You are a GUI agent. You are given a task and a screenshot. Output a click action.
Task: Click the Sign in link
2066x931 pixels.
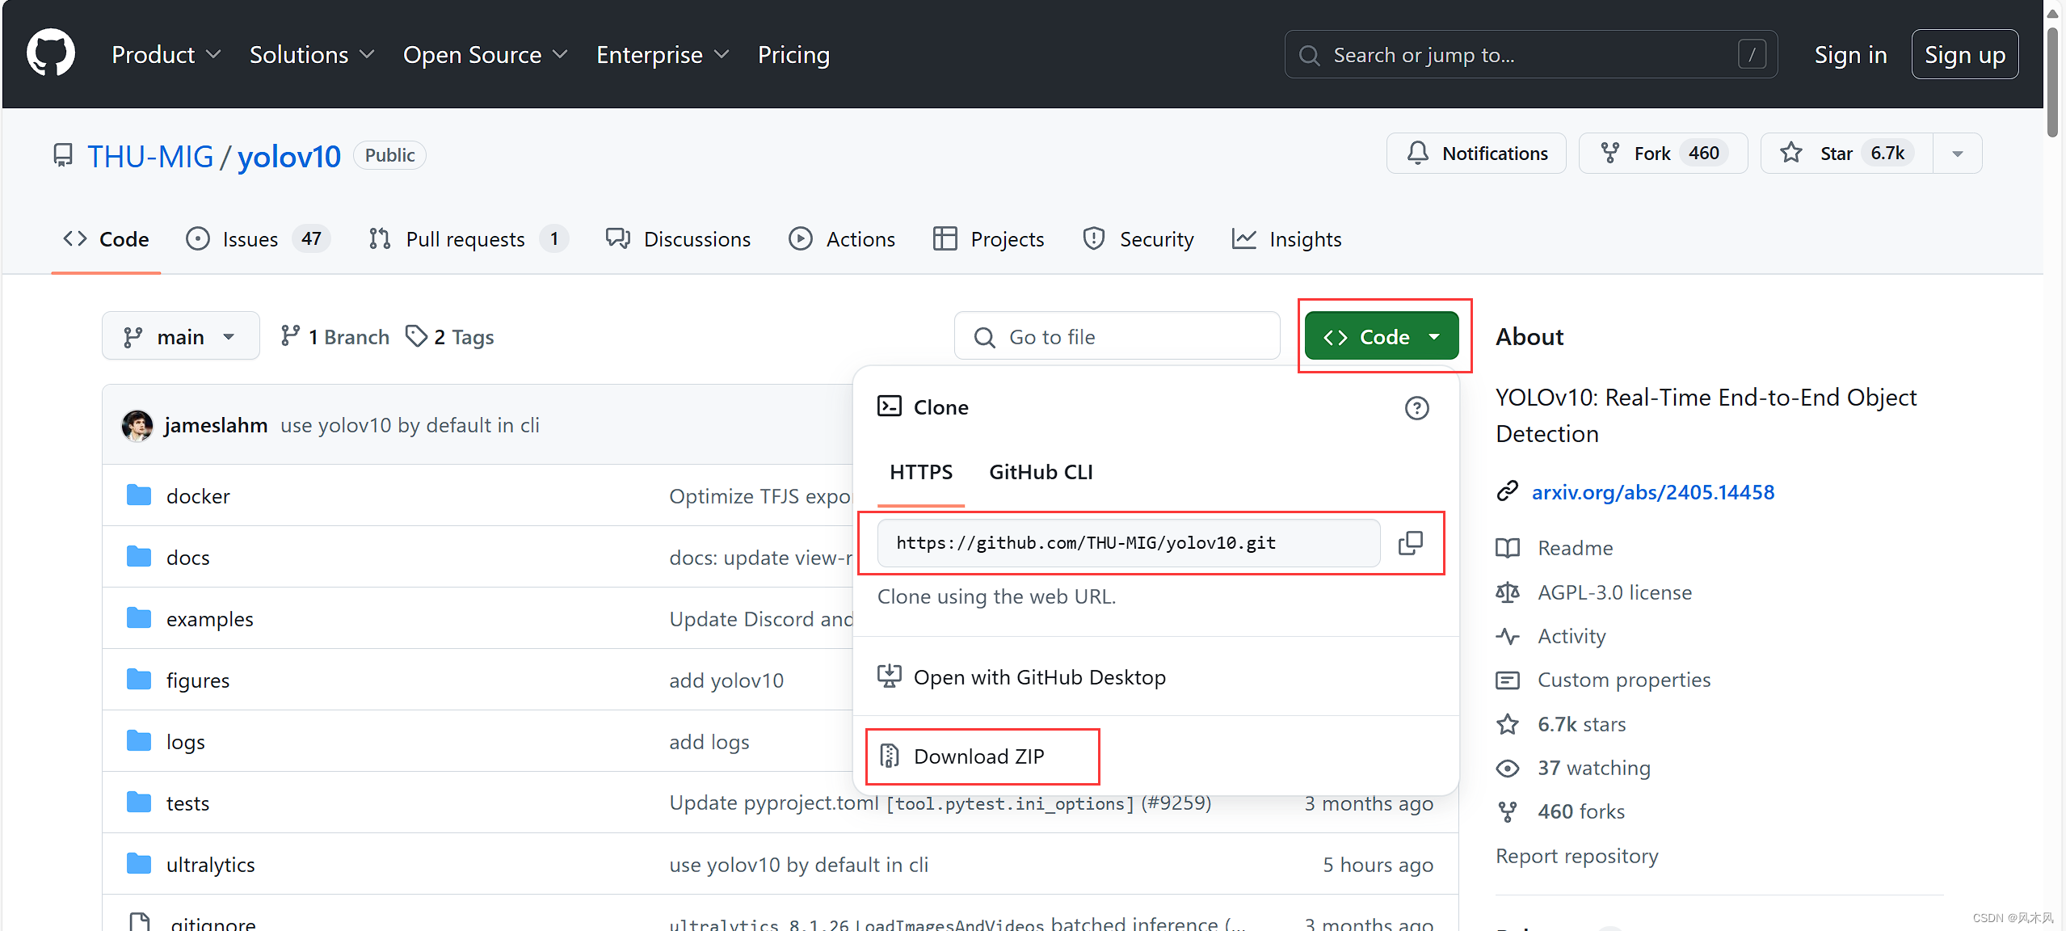pos(1850,55)
